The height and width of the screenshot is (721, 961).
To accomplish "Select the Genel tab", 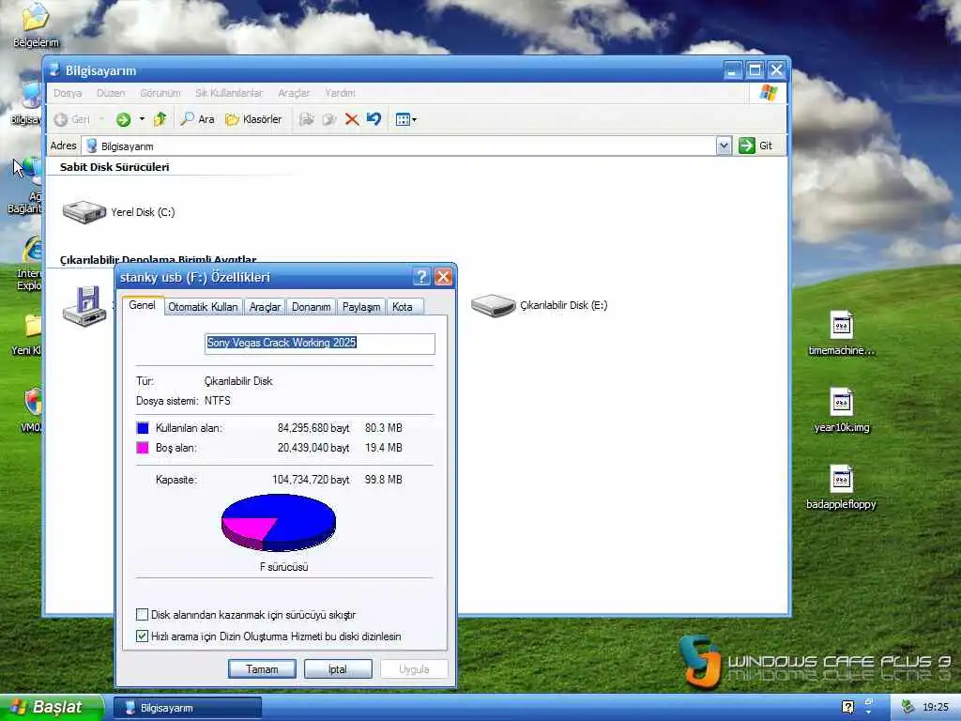I will pos(143,305).
